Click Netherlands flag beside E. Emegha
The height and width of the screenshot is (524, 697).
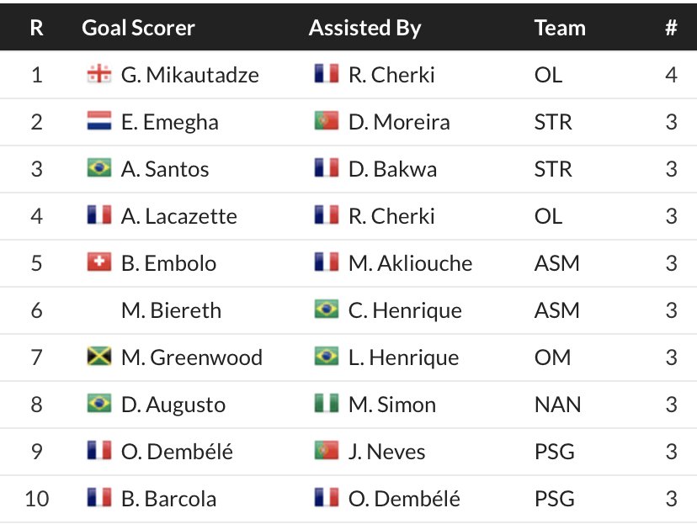coord(99,121)
